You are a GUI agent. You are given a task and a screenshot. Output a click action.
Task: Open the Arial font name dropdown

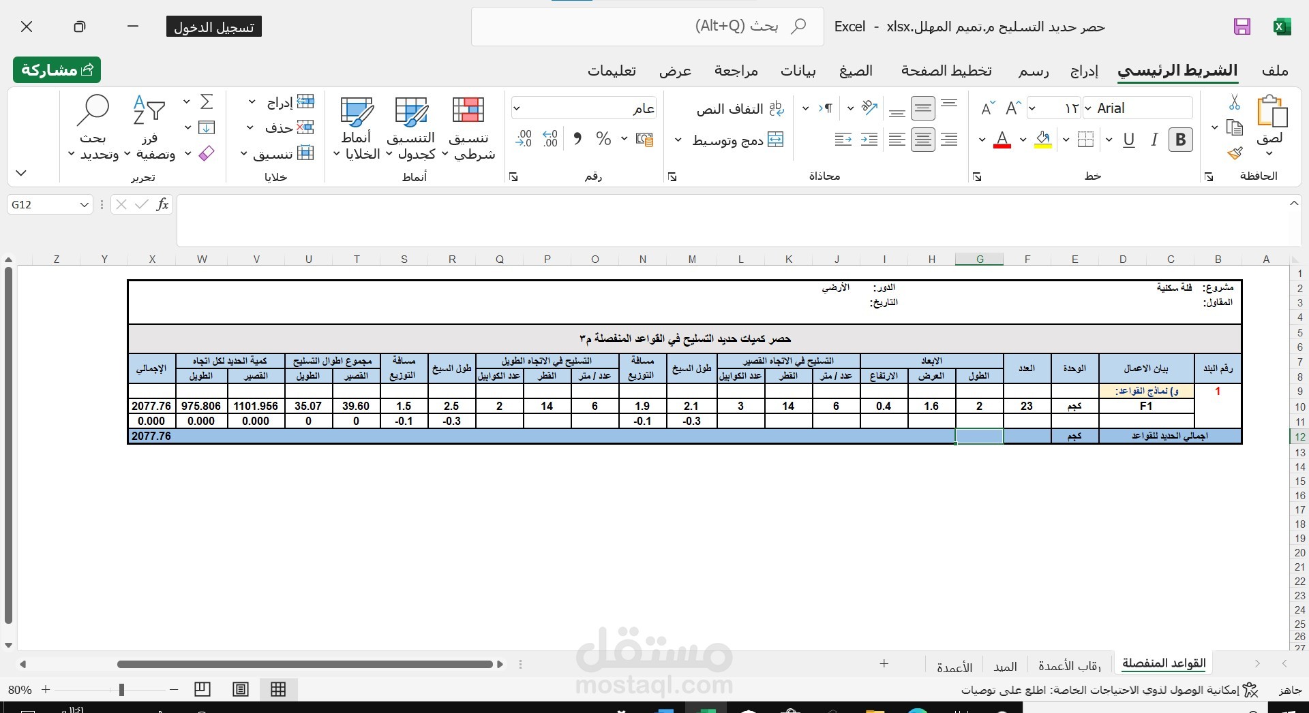tap(1088, 108)
